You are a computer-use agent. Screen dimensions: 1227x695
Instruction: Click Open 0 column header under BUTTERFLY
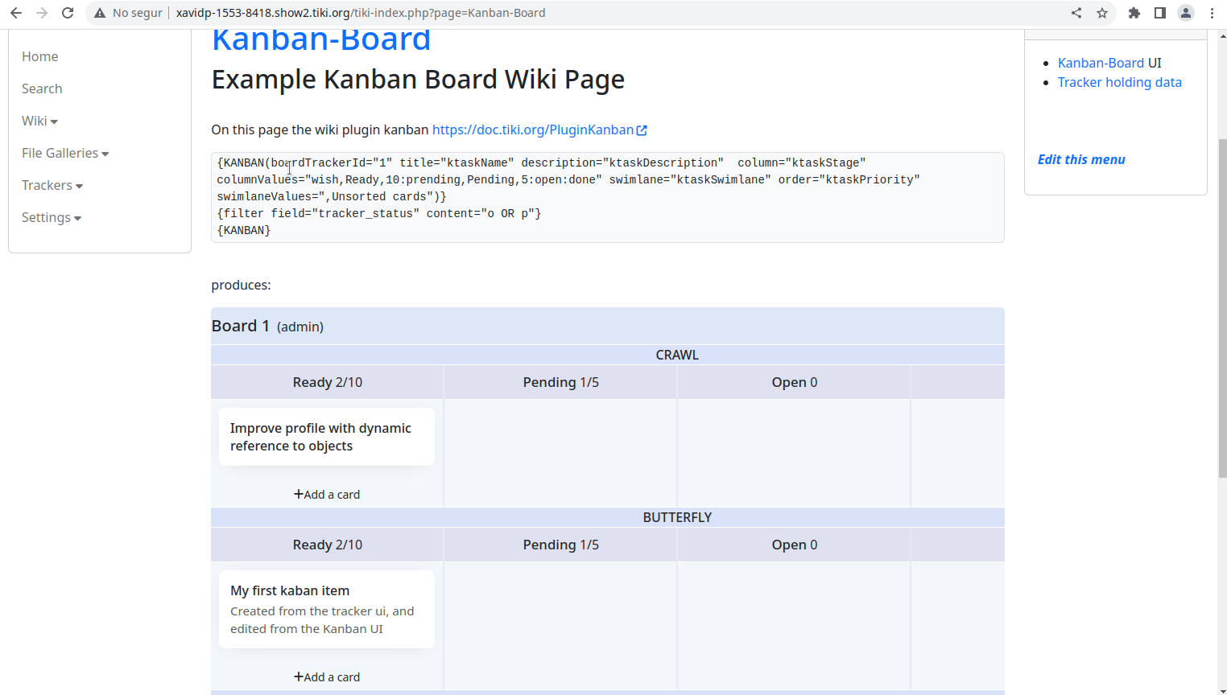coord(794,545)
